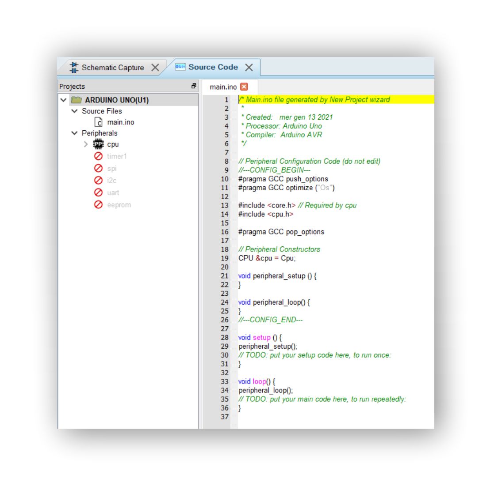Select the timer1 peripheral
Image resolution: width=498 pixels, height=490 pixels.
point(117,156)
